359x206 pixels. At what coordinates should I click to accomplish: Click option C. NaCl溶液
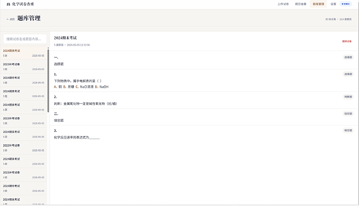coord(84,87)
